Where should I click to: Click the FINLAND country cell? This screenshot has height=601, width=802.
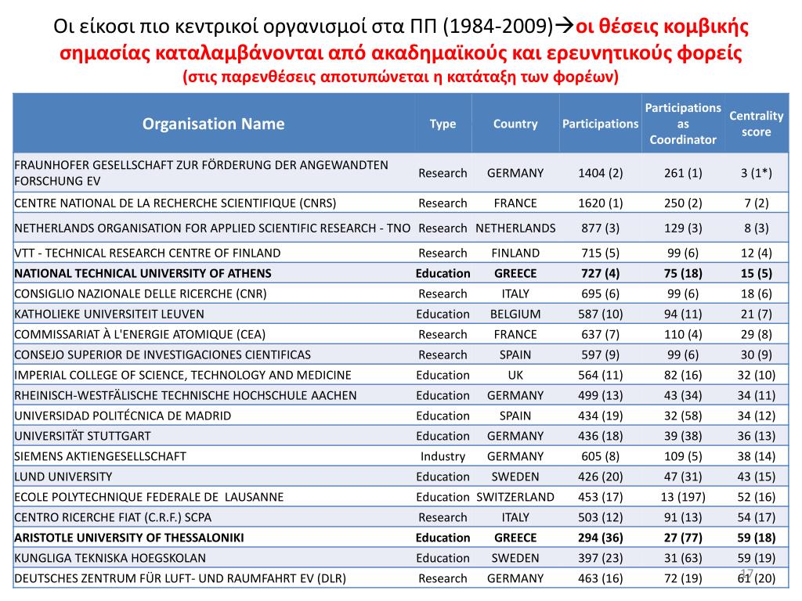click(x=515, y=253)
